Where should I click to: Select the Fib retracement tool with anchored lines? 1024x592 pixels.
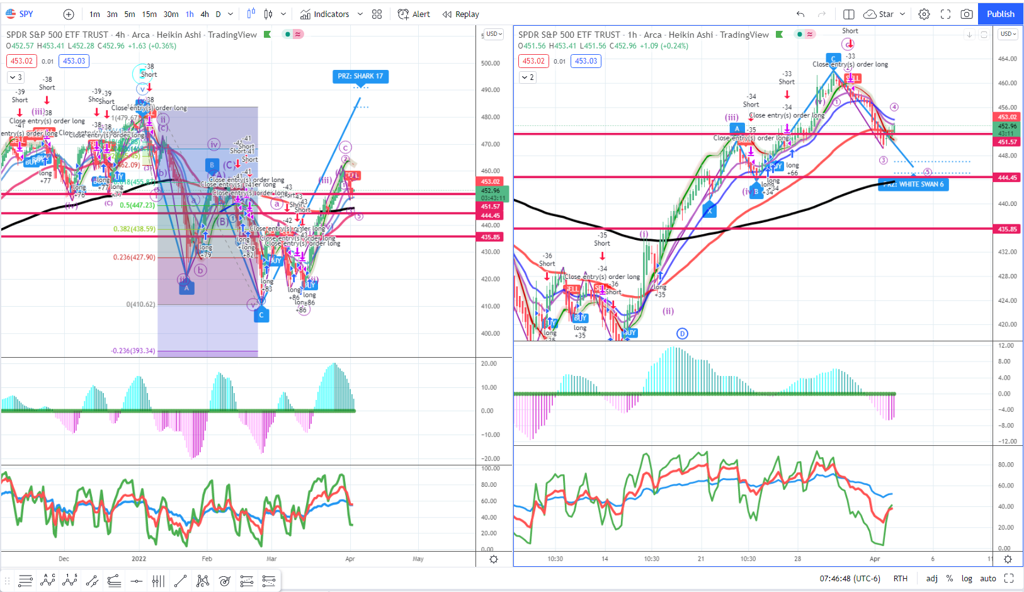coord(114,581)
